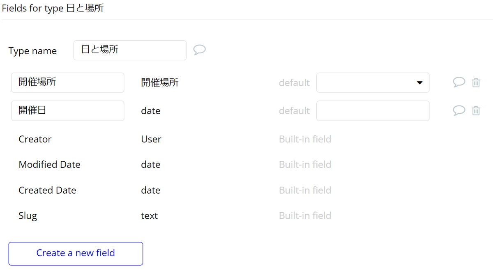Click the text type label of Slug
The width and height of the screenshot is (493, 275).
click(149, 216)
